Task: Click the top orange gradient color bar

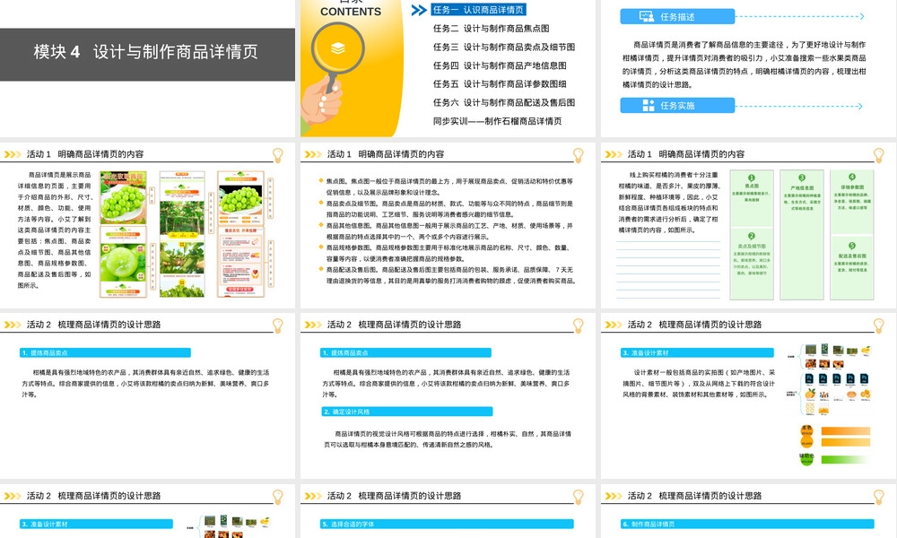Action: tap(846, 431)
